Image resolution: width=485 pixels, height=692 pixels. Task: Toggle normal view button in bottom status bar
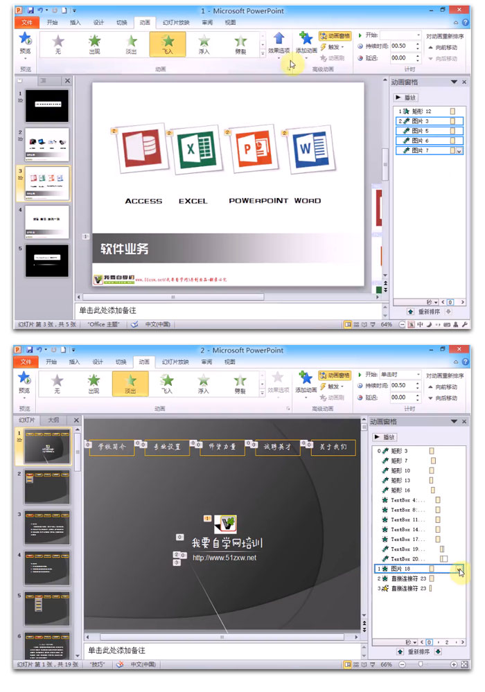(x=348, y=664)
